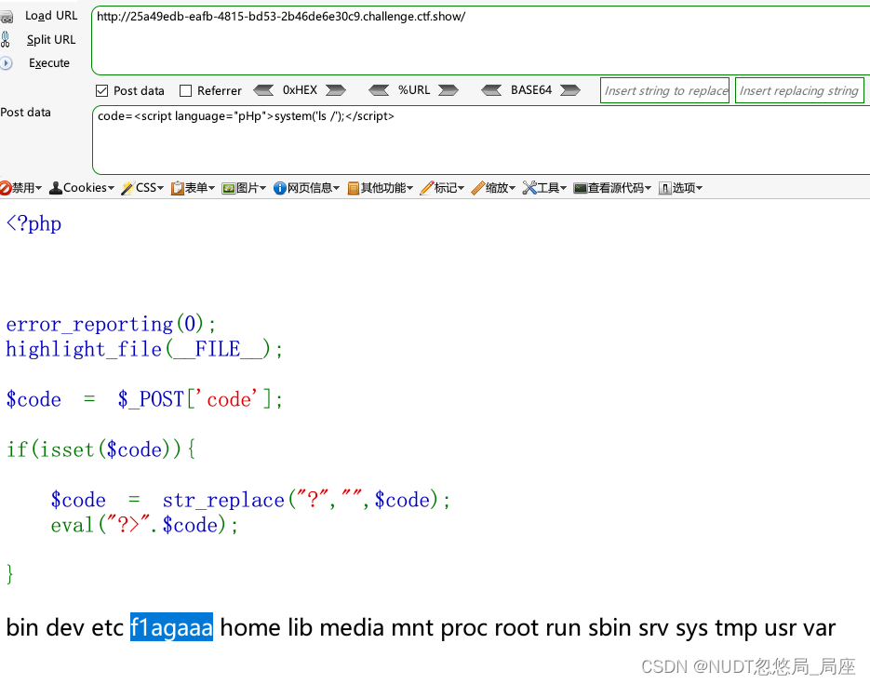Open the 禁用 (Disable) menu
Viewport: 870px width, 684px height.
21,188
